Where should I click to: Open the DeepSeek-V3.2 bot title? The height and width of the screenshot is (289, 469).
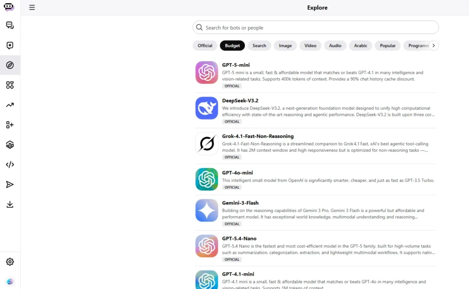pyautogui.click(x=240, y=100)
